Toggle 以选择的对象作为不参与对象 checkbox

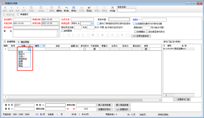[134, 24]
